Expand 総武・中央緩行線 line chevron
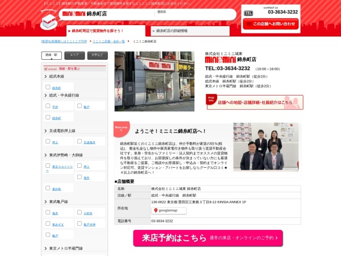 pos(45,96)
